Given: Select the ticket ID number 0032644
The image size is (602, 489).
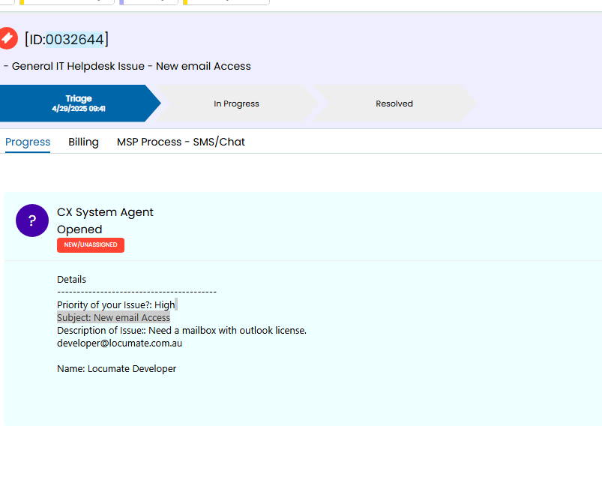Looking at the screenshot, I should tap(75, 40).
